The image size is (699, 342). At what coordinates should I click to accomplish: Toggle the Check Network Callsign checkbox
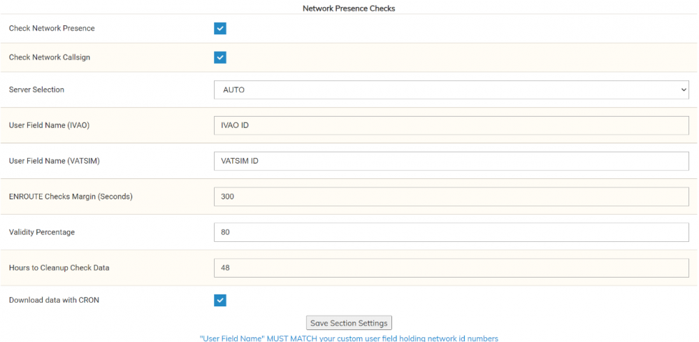coord(220,57)
